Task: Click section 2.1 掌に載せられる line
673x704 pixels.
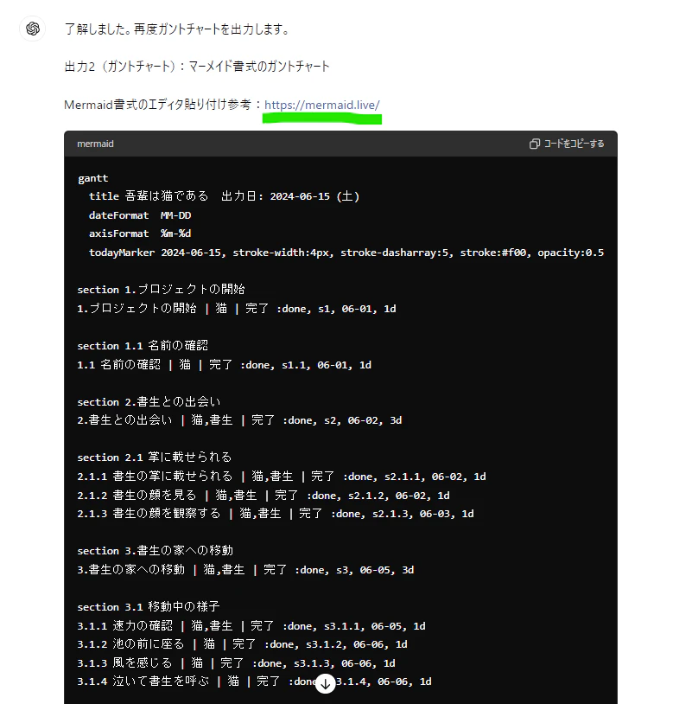Action: pos(155,458)
